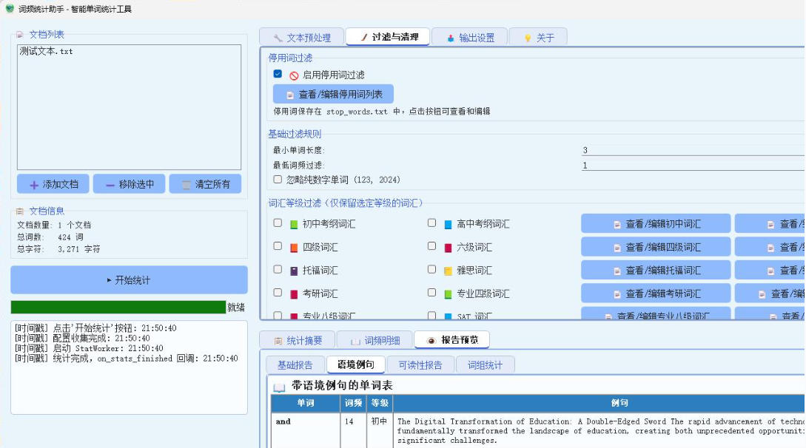Click the 最低词频过滤 input field

pos(694,166)
